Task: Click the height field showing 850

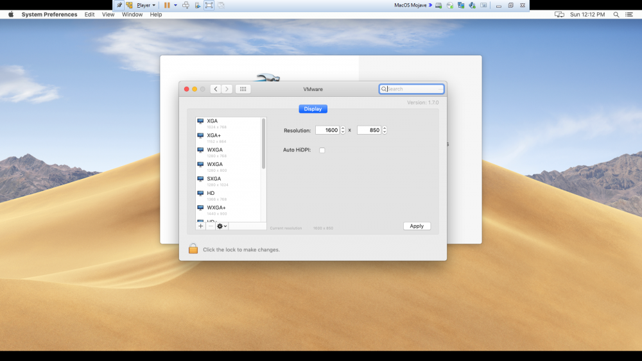Action: click(369, 130)
